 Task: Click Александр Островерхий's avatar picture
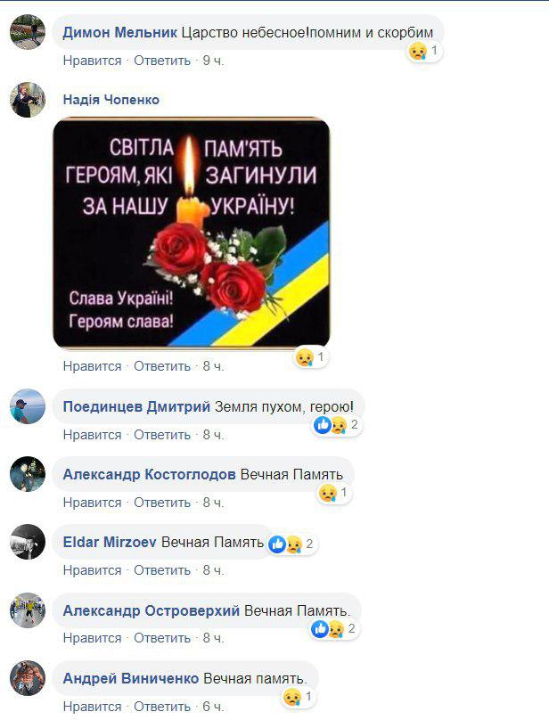28,610
